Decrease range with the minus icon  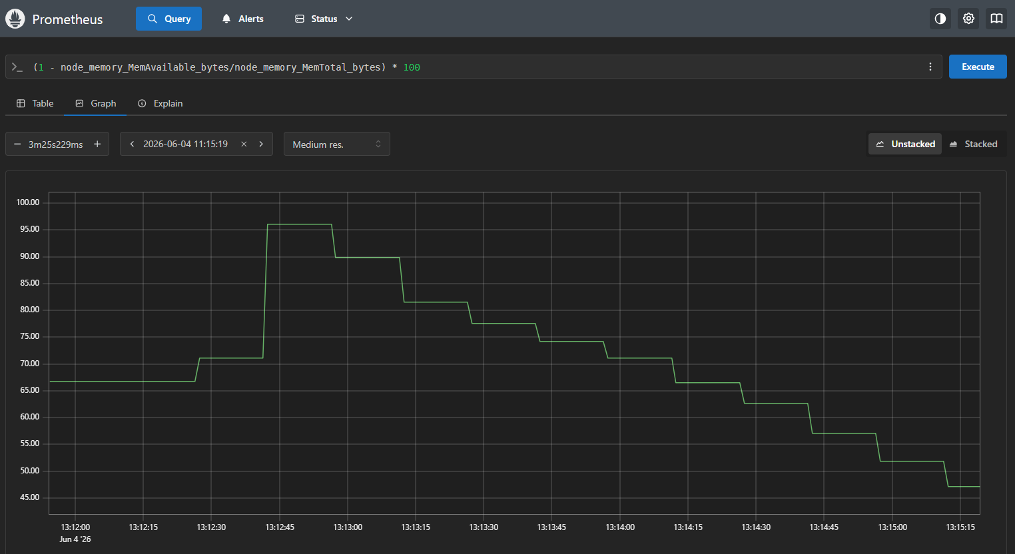[x=17, y=144]
